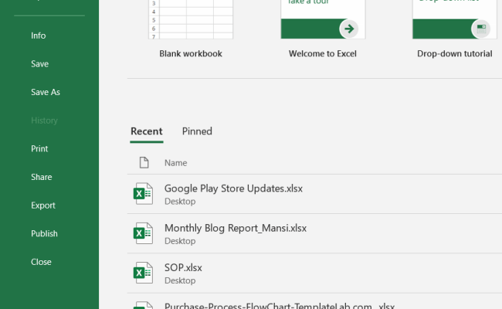Click the Drop-down tutorial label
The image size is (502, 309).
(455, 53)
